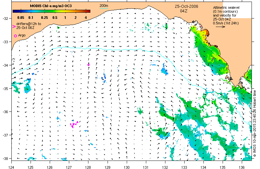
Task: Click the date '25-Oct-2006'
Action: (x=186, y=6)
